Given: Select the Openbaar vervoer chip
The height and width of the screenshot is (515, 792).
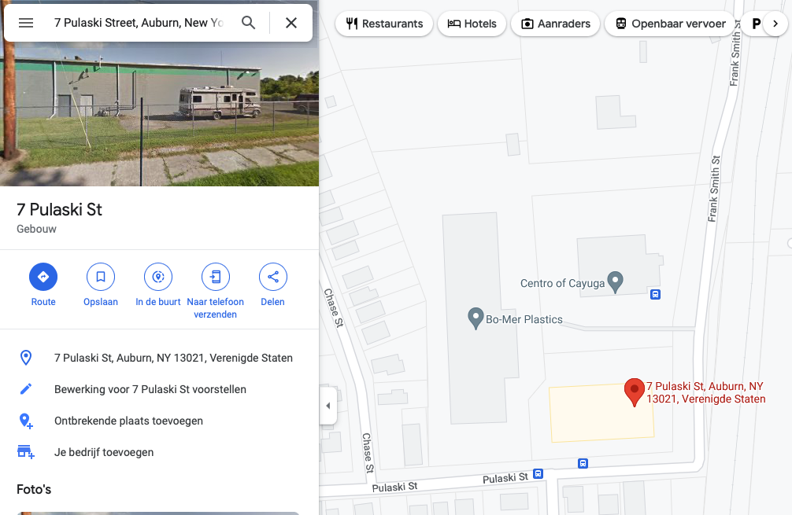Looking at the screenshot, I should 670,24.
